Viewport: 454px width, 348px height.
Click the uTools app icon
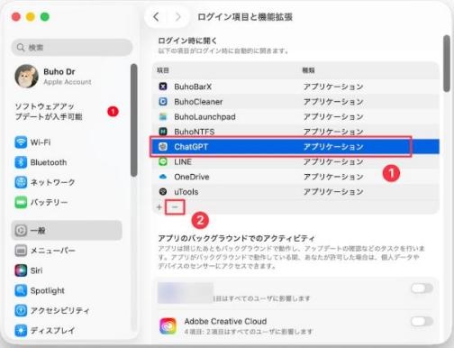pos(163,191)
